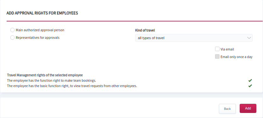Viewport: 263px width, 118px height.
Task: Enable the Via email checkbox
Action: tap(217, 49)
